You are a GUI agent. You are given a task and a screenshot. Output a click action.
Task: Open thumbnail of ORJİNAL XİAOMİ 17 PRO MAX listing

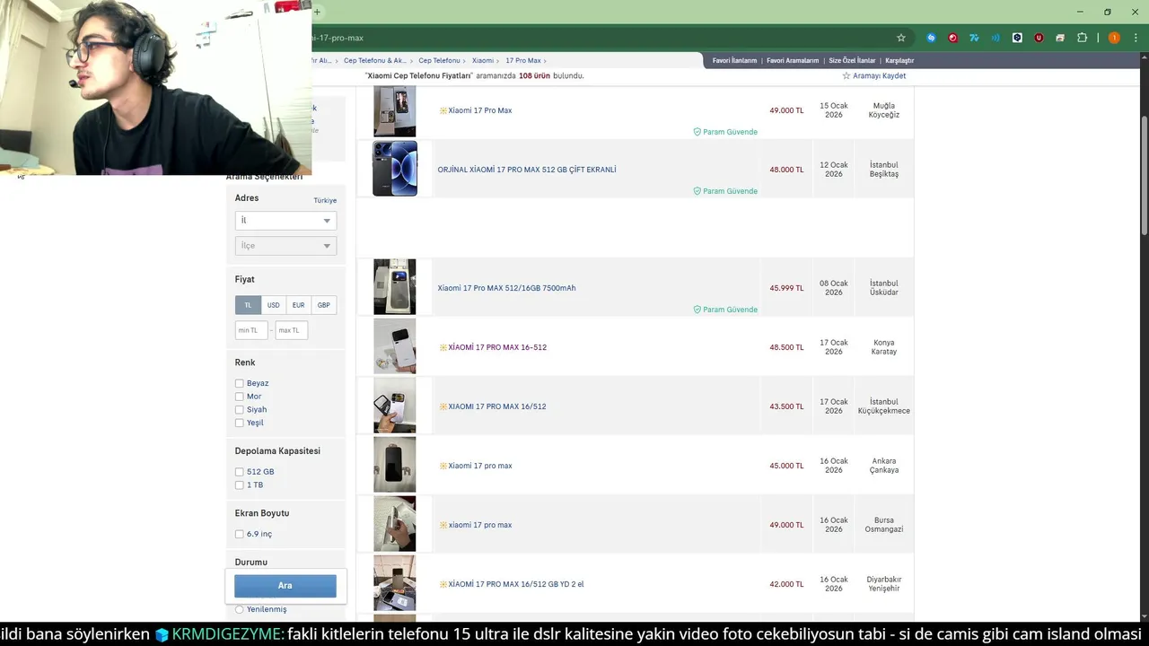pyautogui.click(x=395, y=169)
